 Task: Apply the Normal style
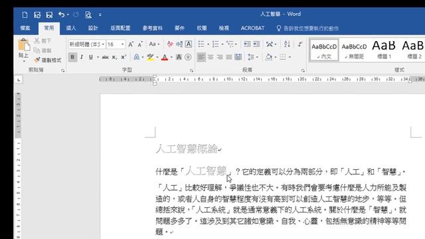324,50
